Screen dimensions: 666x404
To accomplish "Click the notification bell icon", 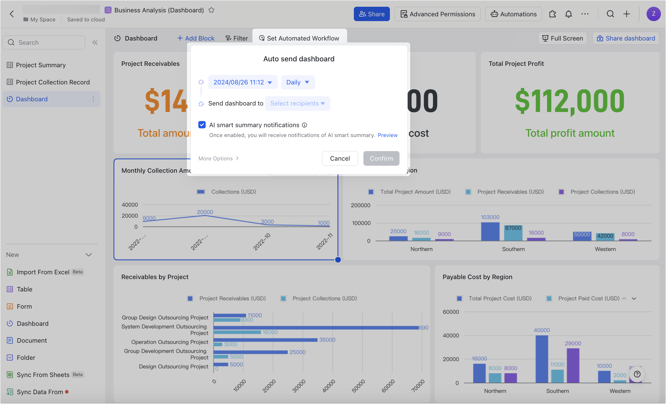I will coord(569,14).
